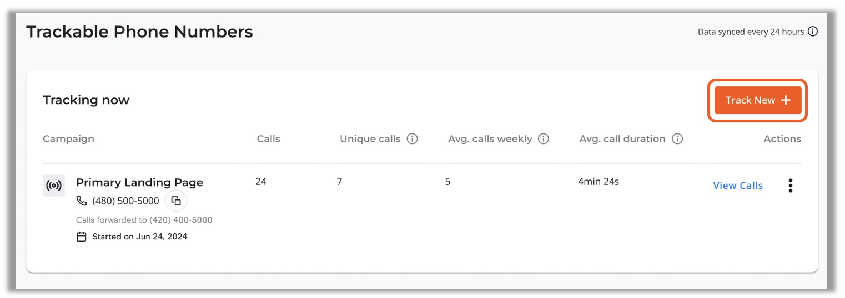Screen dimensions: 845x298
Task: Show info for Avg. call duration
Action: pyautogui.click(x=677, y=139)
